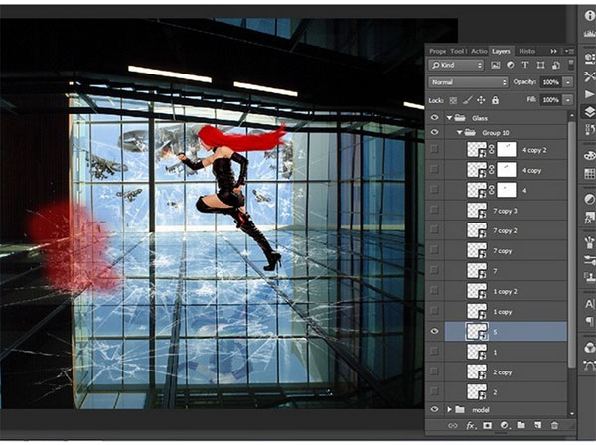Filter layers by smart objects icon

coord(555,65)
